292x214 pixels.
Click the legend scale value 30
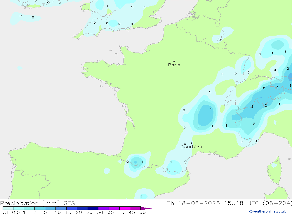(100, 212)
